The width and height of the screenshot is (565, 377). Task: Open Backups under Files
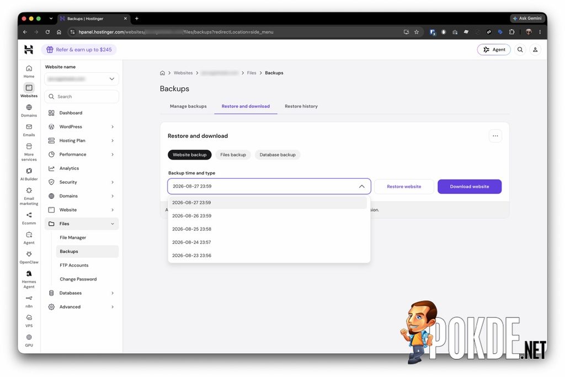[87, 252]
